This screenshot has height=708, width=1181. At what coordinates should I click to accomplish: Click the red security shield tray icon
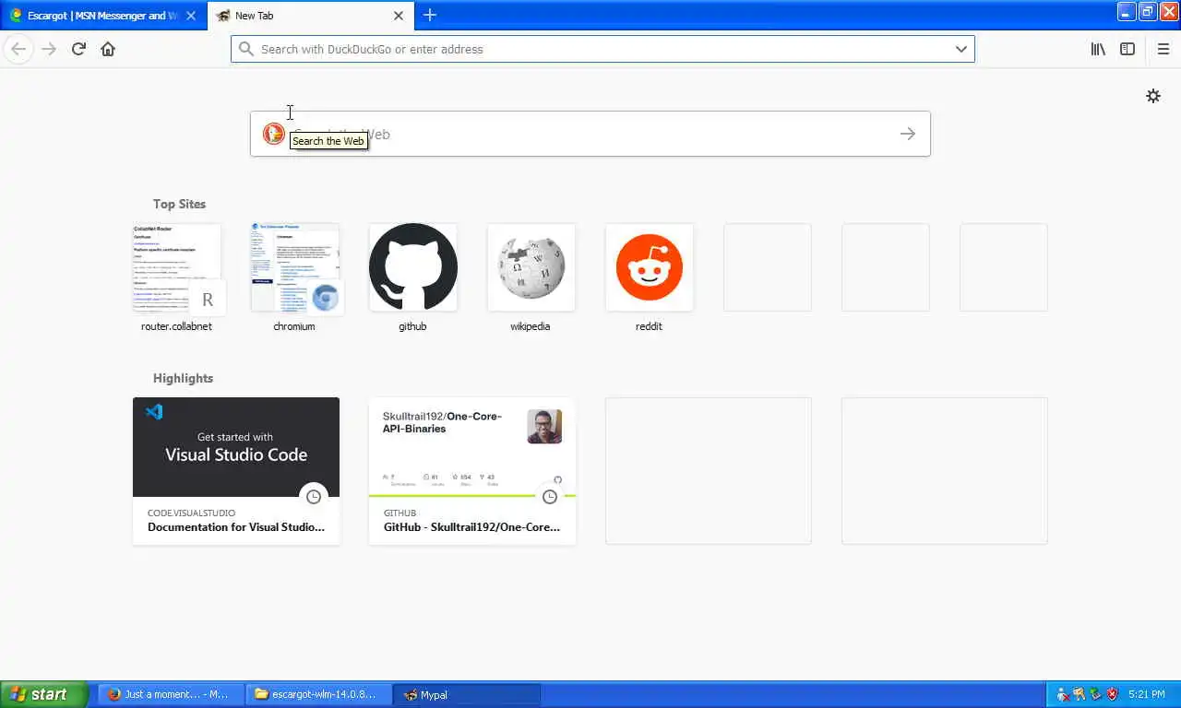(x=1112, y=694)
